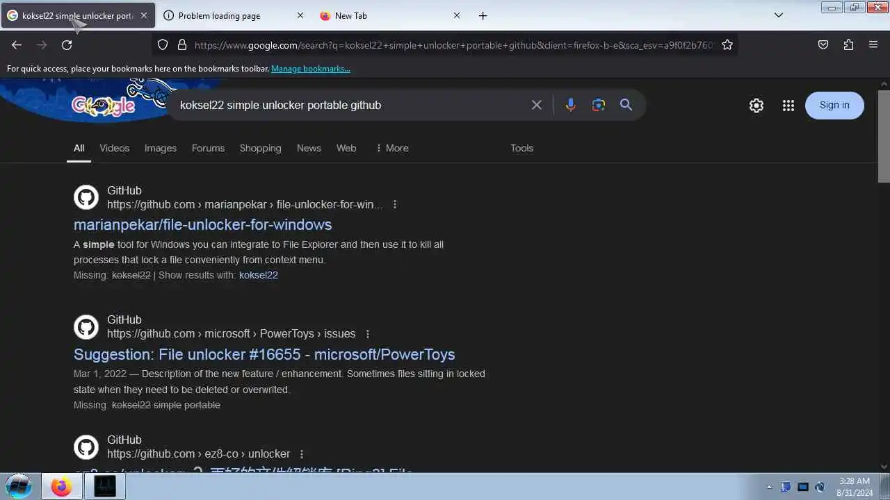Switch to the New Tab tab

click(391, 15)
